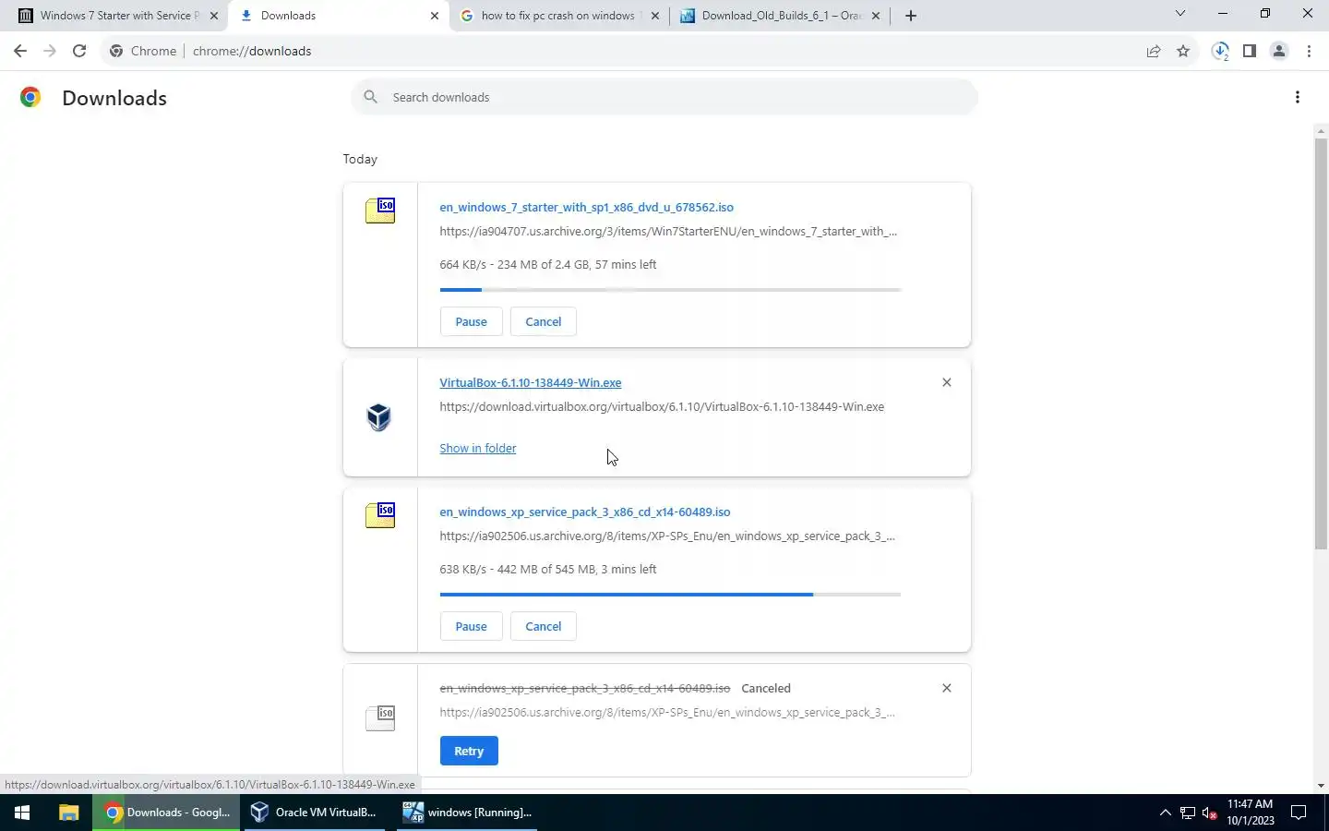1329x831 pixels.
Task: Cancel the Windows XP service pack download
Action: coord(544,626)
